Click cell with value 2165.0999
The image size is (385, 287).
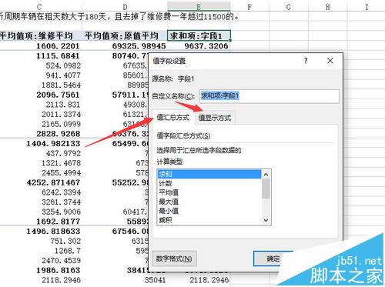(x=41, y=124)
